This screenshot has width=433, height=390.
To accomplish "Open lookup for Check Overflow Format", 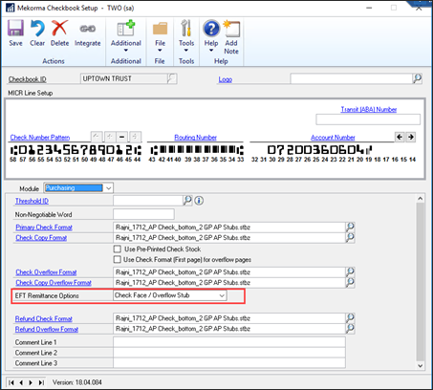I will click(x=350, y=271).
